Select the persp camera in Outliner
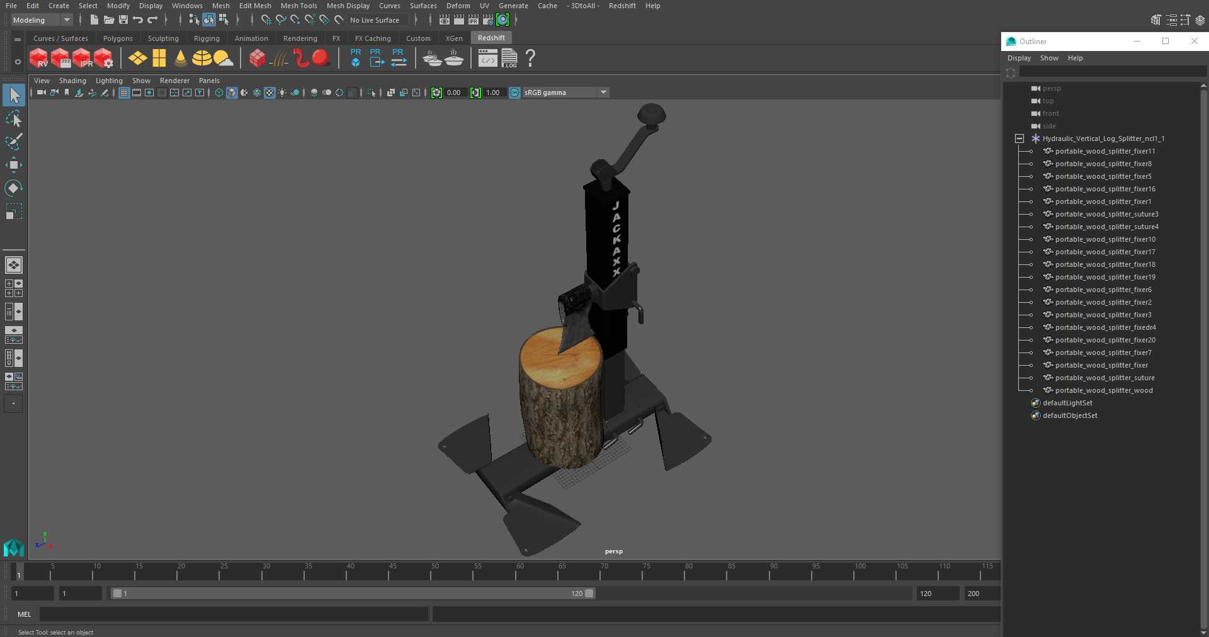This screenshot has width=1209, height=637. click(x=1052, y=88)
